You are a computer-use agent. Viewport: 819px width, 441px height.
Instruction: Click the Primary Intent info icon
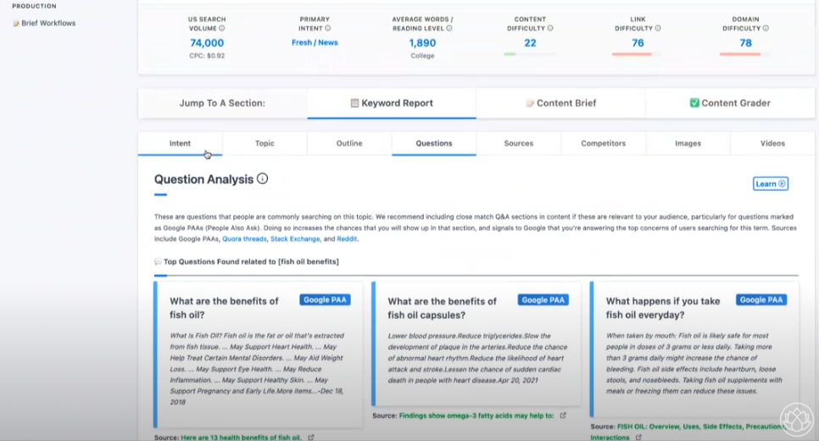point(328,28)
